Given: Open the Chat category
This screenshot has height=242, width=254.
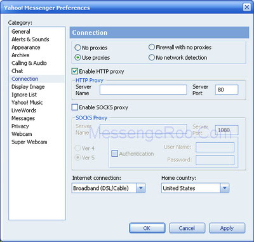Looking at the screenshot, I should (x=17, y=71).
